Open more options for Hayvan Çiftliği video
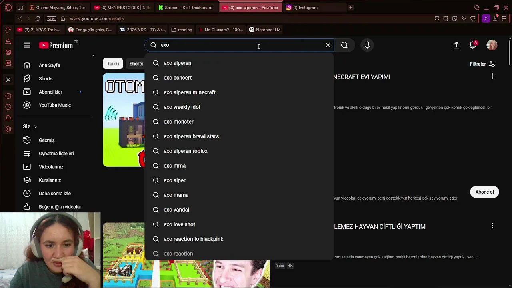Image resolution: width=512 pixels, height=288 pixels. (492, 226)
